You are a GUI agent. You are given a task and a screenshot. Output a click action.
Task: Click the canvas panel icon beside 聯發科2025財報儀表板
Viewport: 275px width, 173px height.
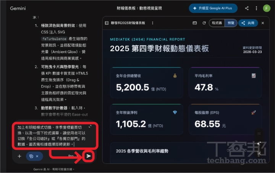pyautogui.click(x=107, y=23)
